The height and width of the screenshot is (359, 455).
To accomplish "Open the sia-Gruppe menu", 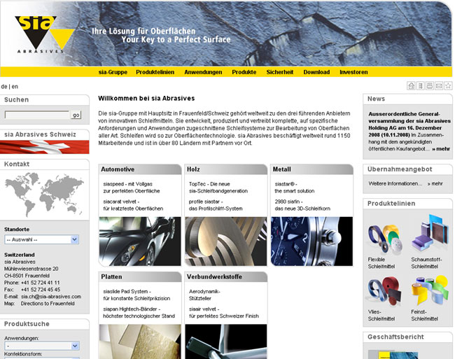I will pyautogui.click(x=113, y=72).
